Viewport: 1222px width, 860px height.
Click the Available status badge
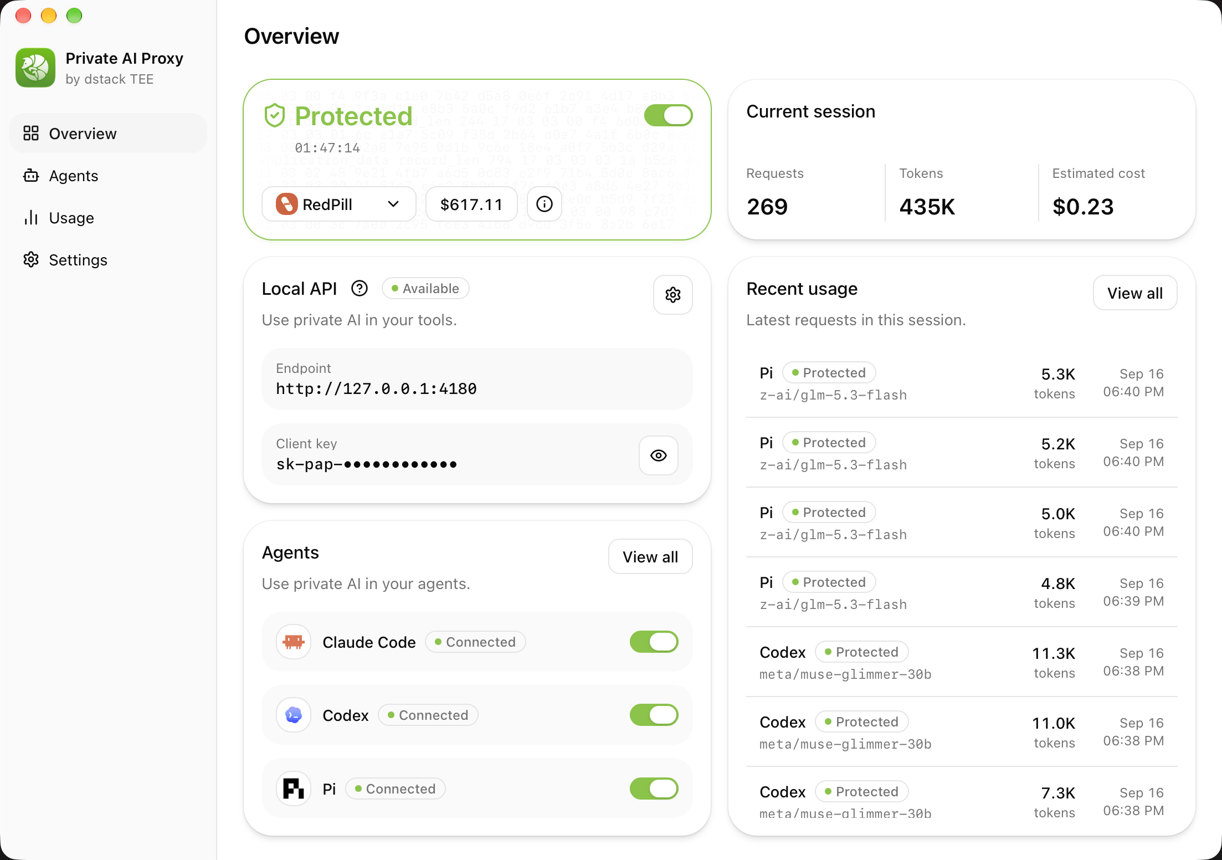[425, 288]
